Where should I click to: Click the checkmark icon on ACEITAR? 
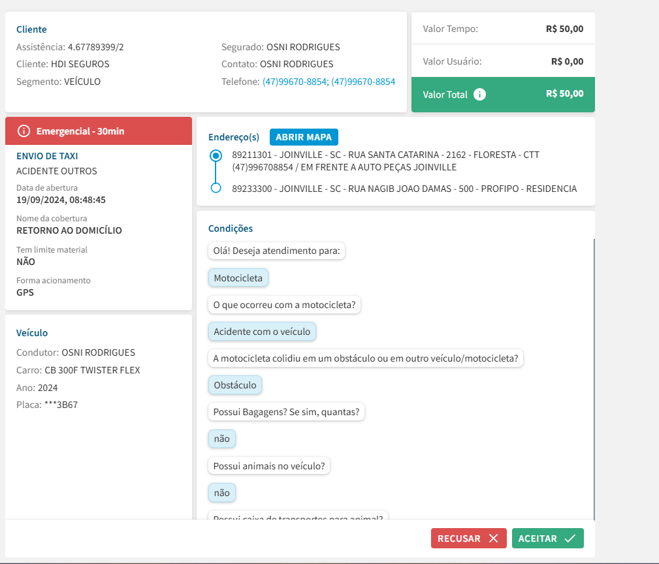570,539
